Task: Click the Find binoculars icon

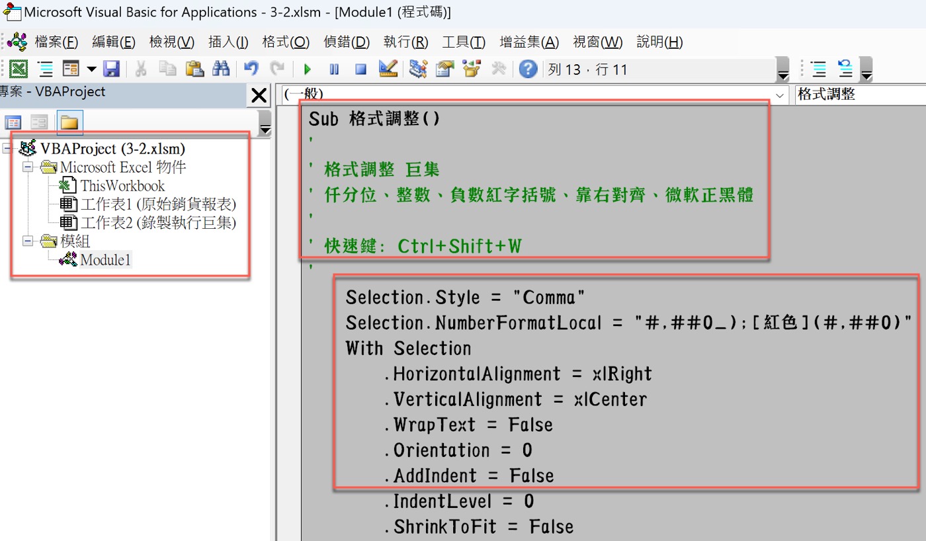Action: click(220, 69)
